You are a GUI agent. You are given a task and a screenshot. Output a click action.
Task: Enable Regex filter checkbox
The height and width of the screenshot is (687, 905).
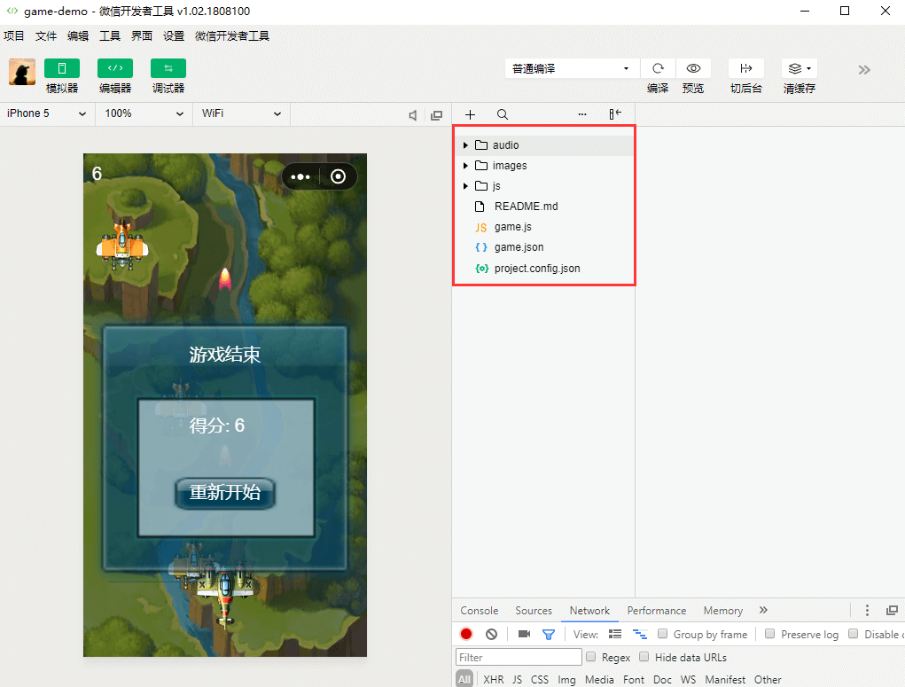tap(590, 656)
